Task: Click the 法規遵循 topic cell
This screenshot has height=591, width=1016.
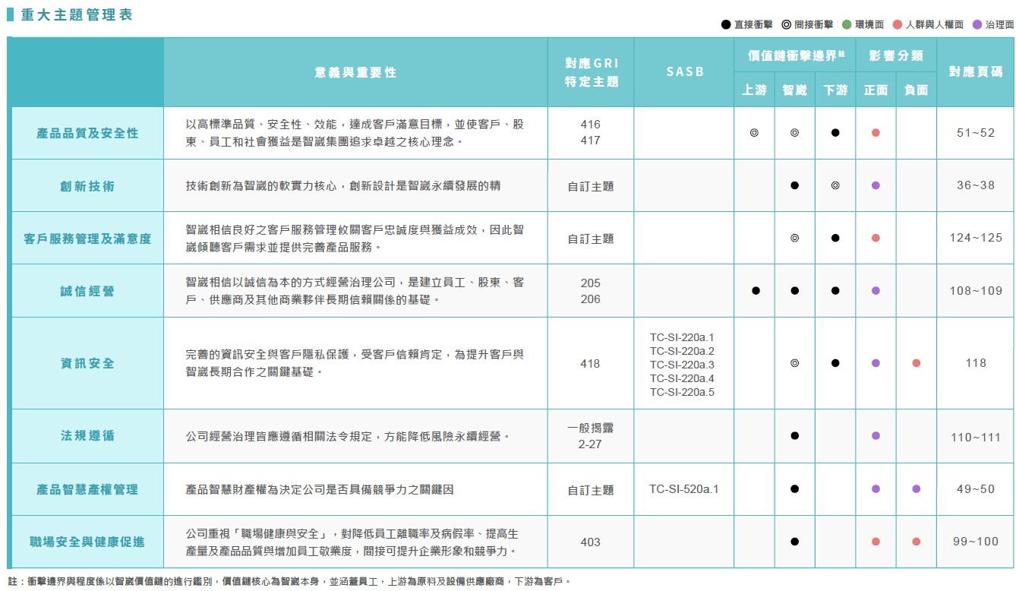Action: point(87,436)
